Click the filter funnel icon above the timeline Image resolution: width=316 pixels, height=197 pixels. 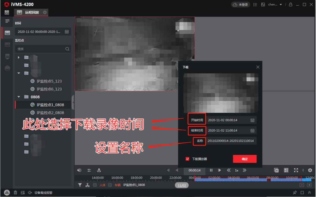tap(80, 185)
